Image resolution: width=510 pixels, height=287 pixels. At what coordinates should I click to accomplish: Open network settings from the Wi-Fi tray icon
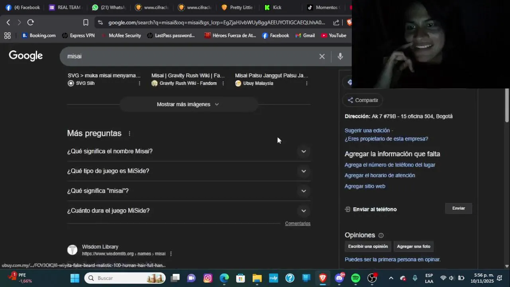443,278
